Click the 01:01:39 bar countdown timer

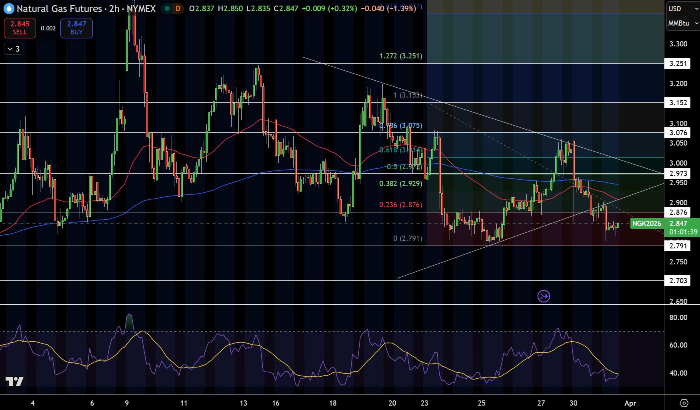(x=683, y=232)
